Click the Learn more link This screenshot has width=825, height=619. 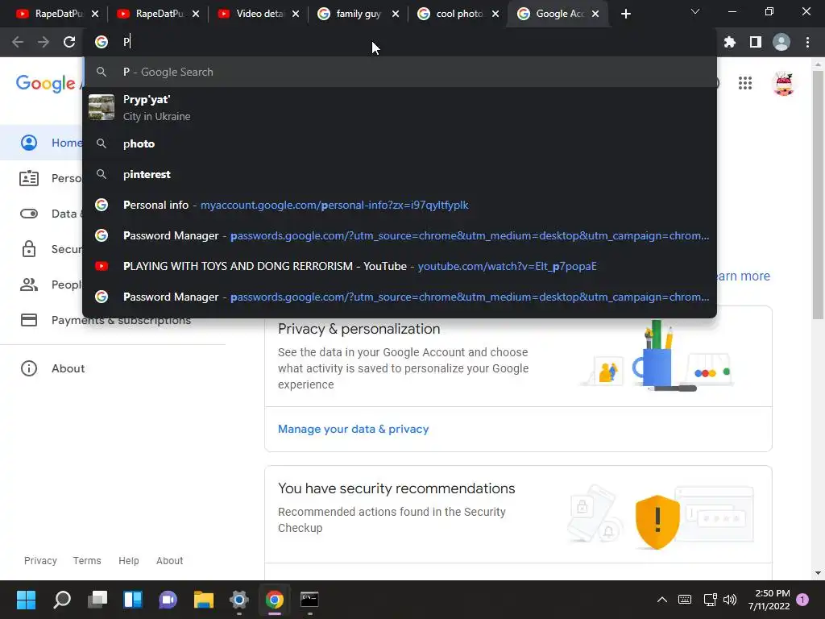tap(743, 276)
